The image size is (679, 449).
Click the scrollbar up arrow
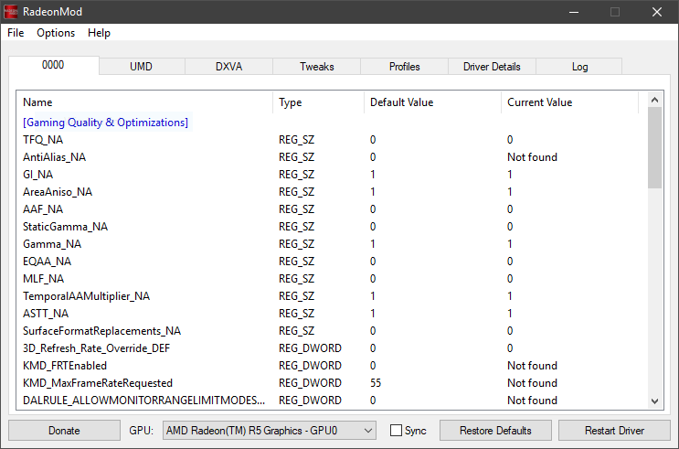point(654,100)
